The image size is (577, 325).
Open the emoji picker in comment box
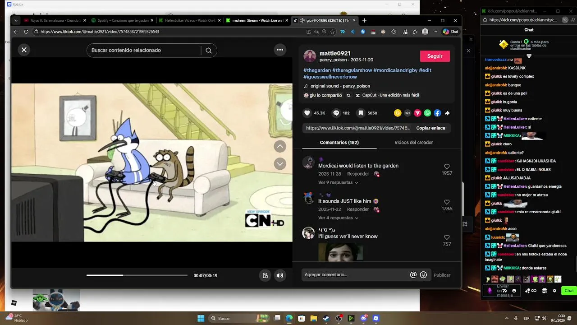[423, 275]
